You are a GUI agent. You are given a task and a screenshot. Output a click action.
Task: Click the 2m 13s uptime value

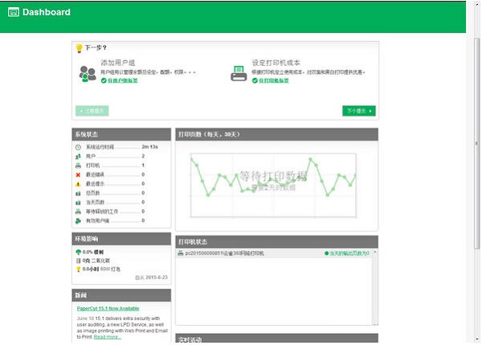click(x=149, y=147)
